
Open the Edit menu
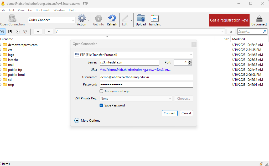click(12, 10)
